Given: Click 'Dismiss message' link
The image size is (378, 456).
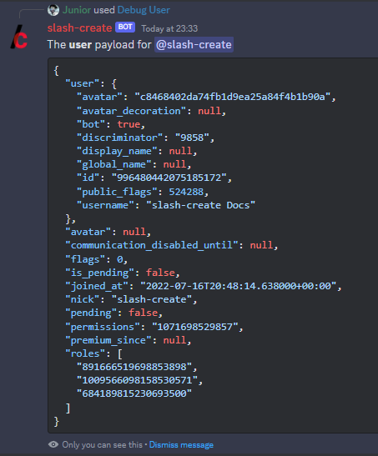Looking at the screenshot, I should (181, 444).
